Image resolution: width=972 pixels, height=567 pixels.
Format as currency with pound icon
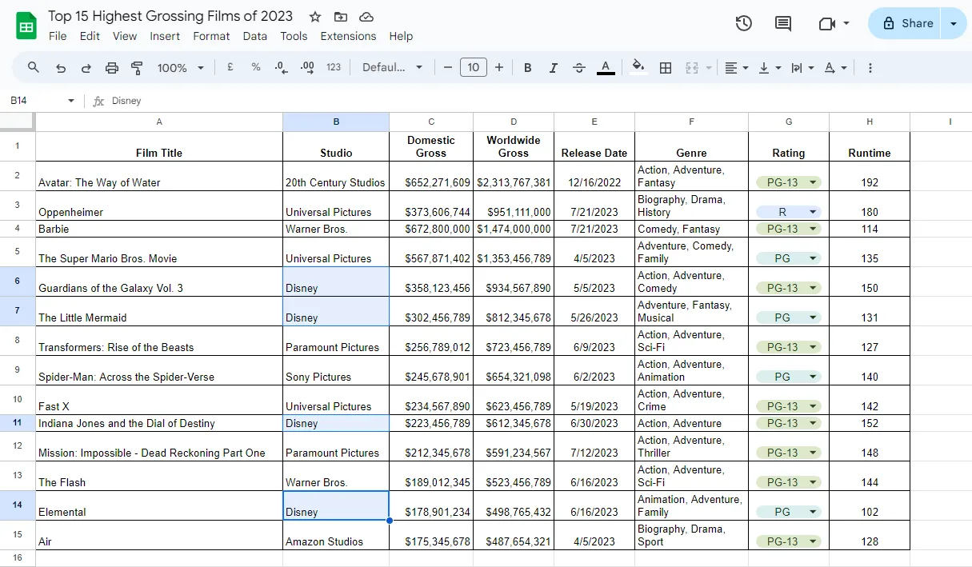230,67
